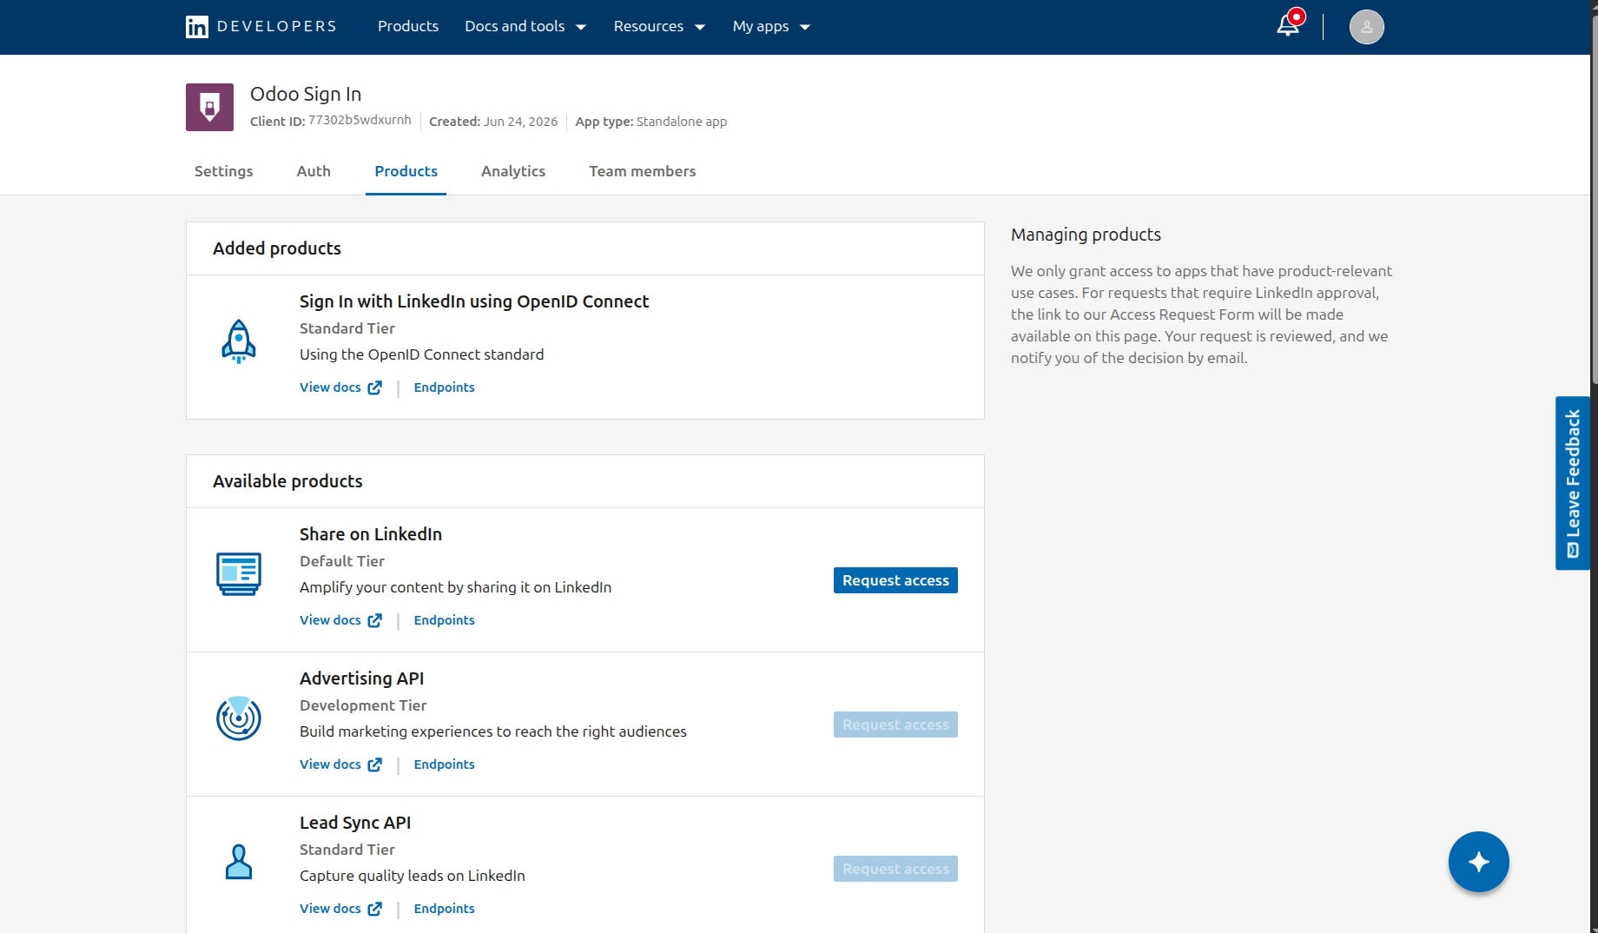Expand the My apps dropdown
The image size is (1598, 933).
tap(771, 26)
